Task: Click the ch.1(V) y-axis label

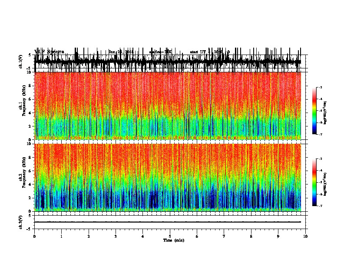Action: tap(21, 61)
